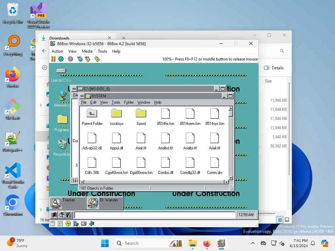Open 86Box settings gear toolbar icon
This screenshot has height=251, width=335.
coord(97,59)
